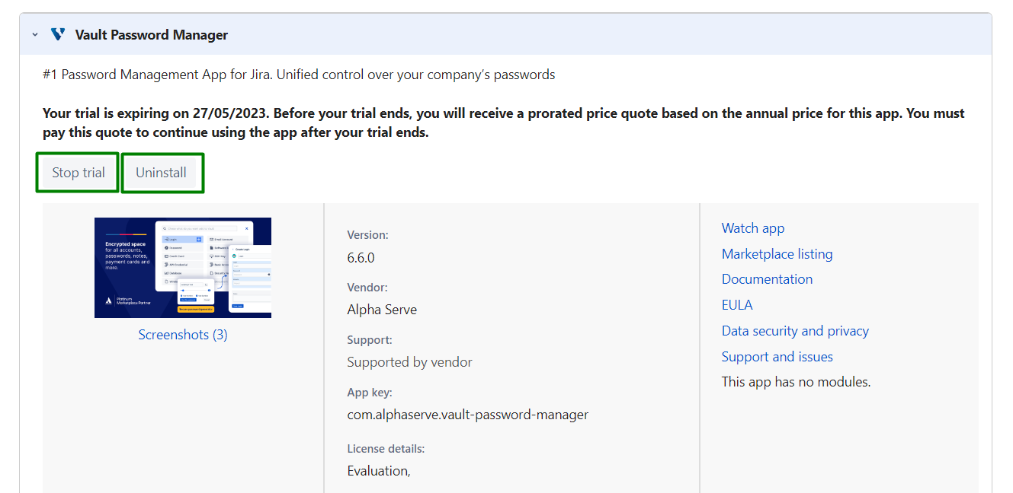Click the Supported by vendor text
The image size is (1013, 493).
[x=409, y=362]
